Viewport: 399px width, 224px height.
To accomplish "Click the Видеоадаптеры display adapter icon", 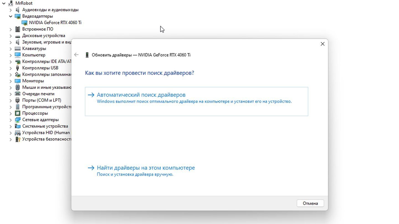I will pyautogui.click(x=17, y=16).
